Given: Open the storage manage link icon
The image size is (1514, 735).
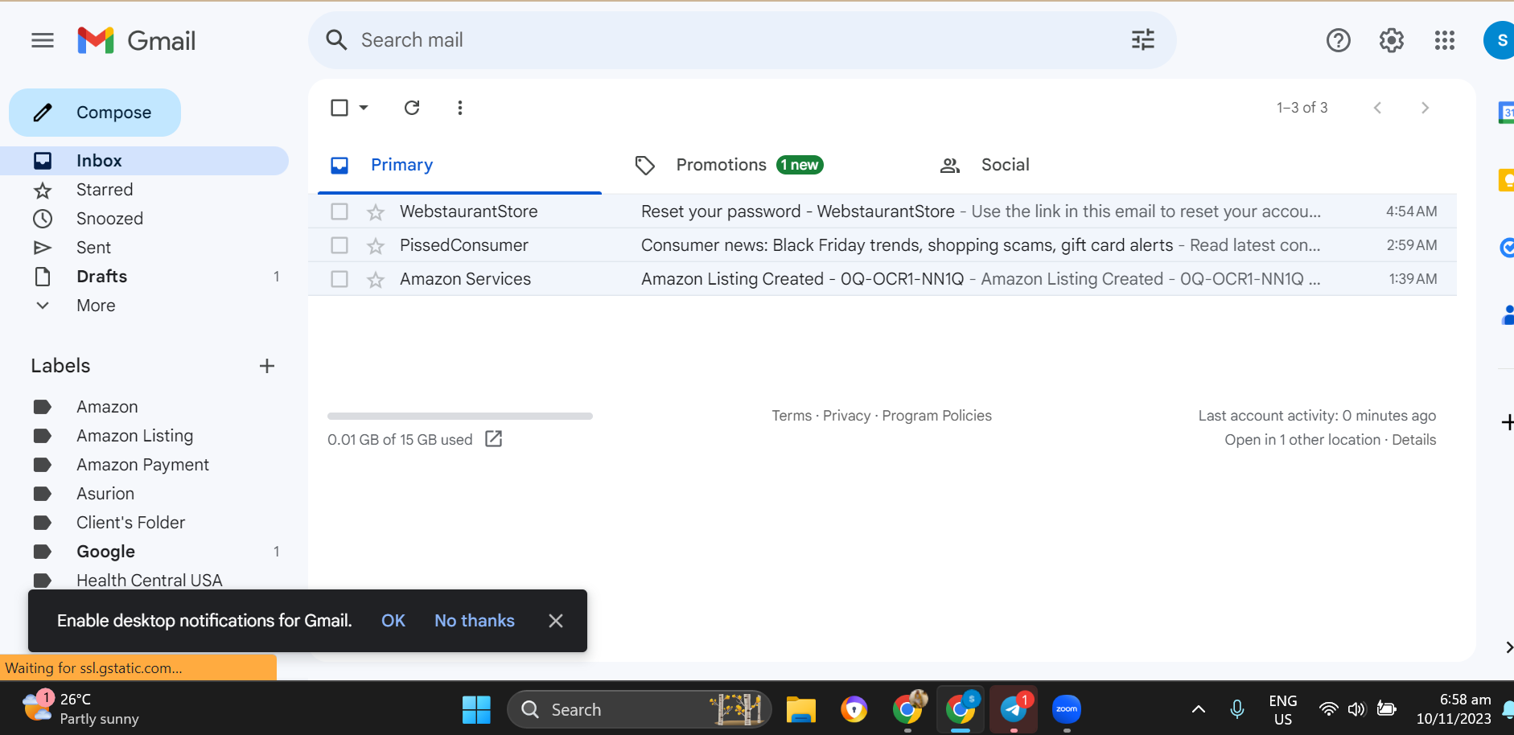Looking at the screenshot, I should tap(494, 439).
